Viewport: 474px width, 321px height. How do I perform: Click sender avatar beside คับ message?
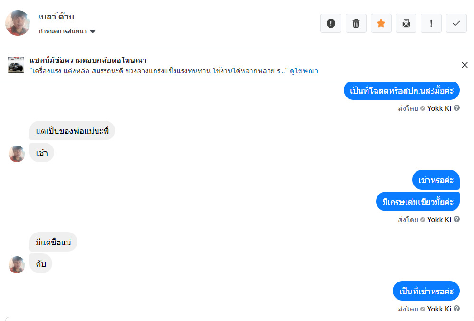pos(17,265)
